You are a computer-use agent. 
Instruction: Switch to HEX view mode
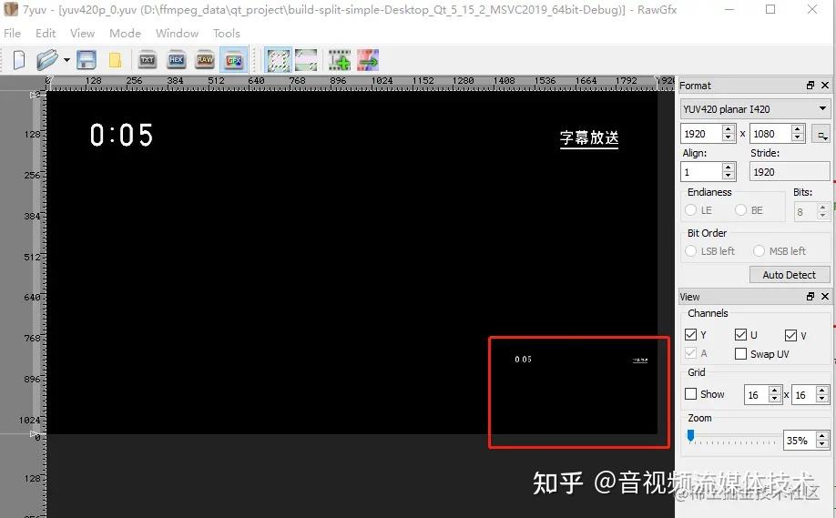pyautogui.click(x=176, y=60)
